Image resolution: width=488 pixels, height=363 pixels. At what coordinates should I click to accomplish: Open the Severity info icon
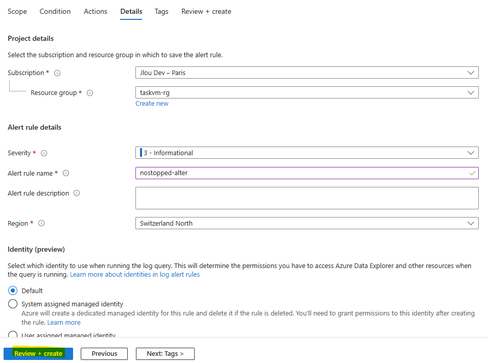click(x=44, y=153)
